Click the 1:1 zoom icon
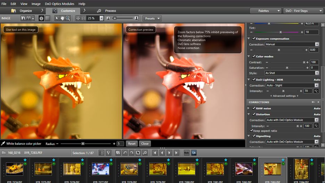Image resolution: width=325 pixels, height=183 pixels. [84, 18]
